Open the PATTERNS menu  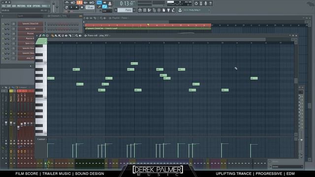point(21,6)
